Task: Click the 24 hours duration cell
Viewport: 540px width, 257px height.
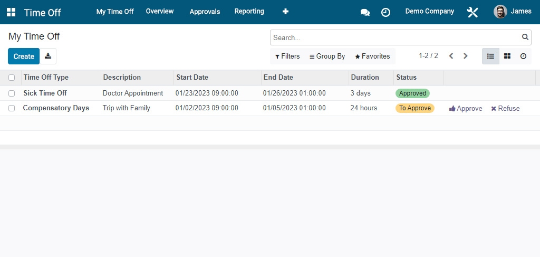Action: click(364, 108)
